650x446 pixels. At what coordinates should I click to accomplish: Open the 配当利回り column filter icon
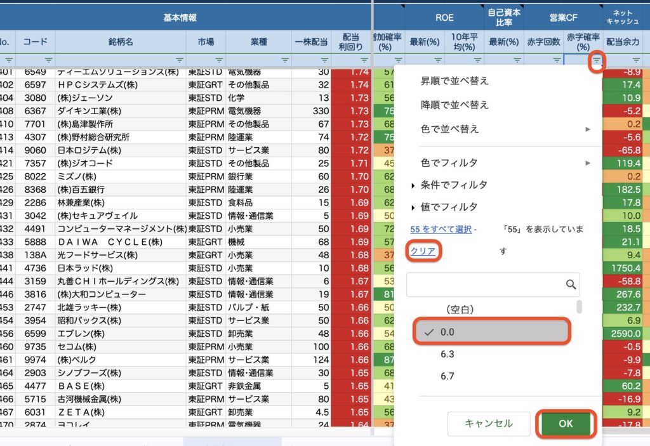tap(364, 60)
